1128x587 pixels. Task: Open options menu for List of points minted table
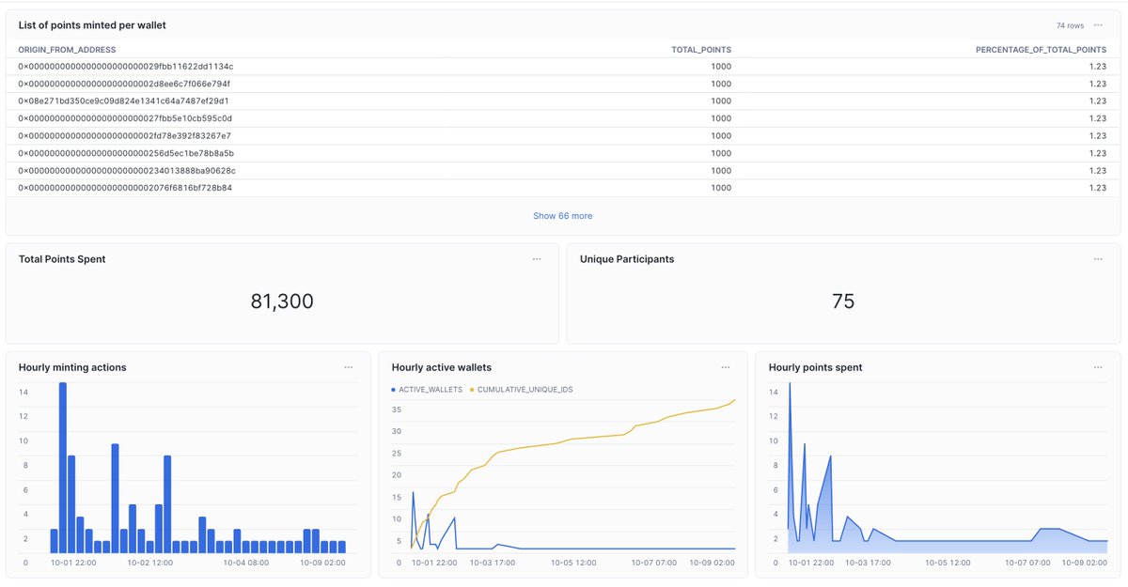point(1098,25)
